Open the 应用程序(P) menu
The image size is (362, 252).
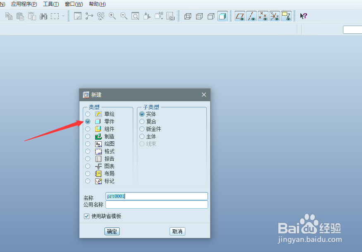[x=24, y=4]
